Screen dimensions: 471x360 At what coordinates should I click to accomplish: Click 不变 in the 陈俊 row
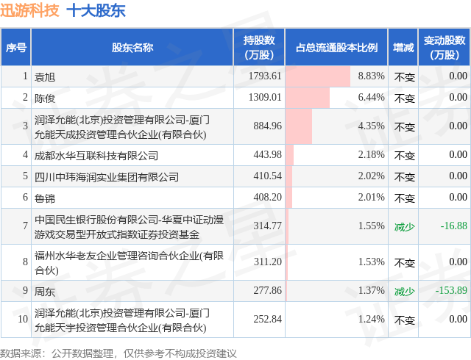point(405,98)
